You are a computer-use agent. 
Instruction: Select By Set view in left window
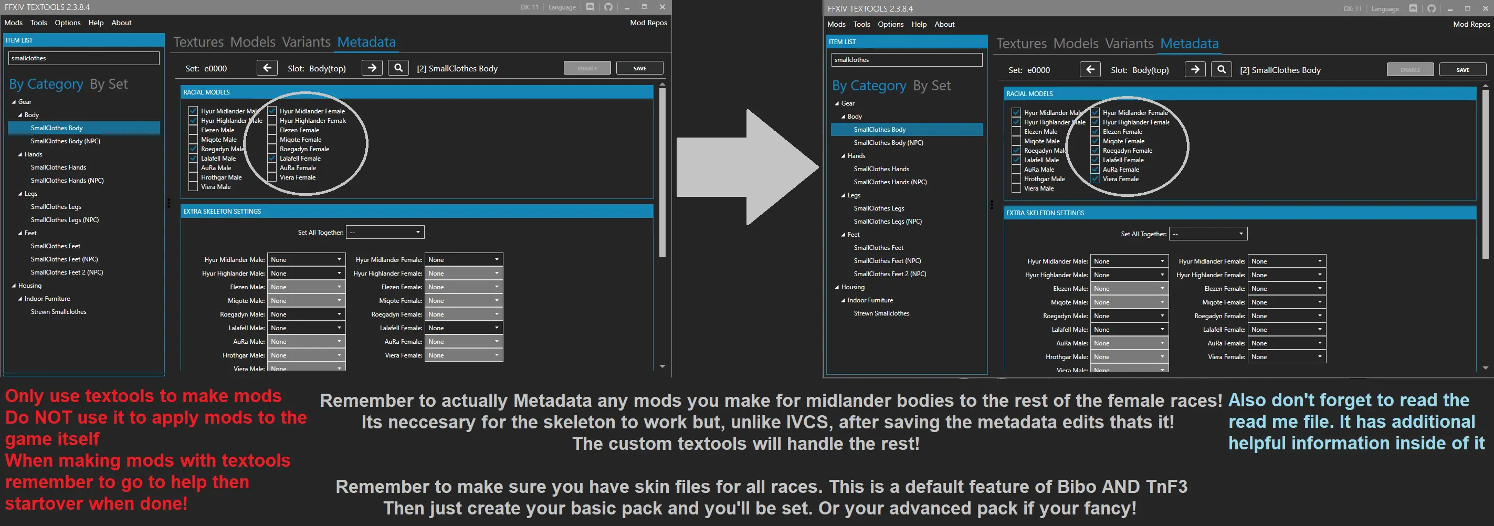[109, 84]
